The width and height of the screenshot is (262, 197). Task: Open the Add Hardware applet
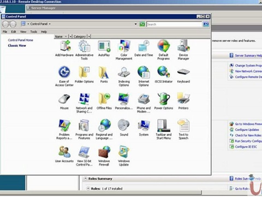(x=64, y=49)
